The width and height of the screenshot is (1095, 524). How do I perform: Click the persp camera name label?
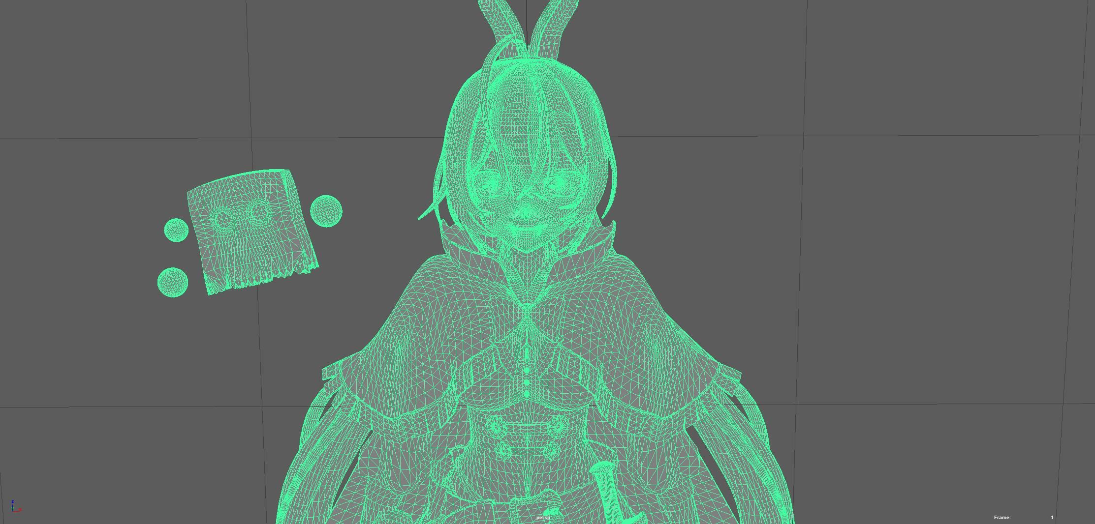(x=543, y=518)
